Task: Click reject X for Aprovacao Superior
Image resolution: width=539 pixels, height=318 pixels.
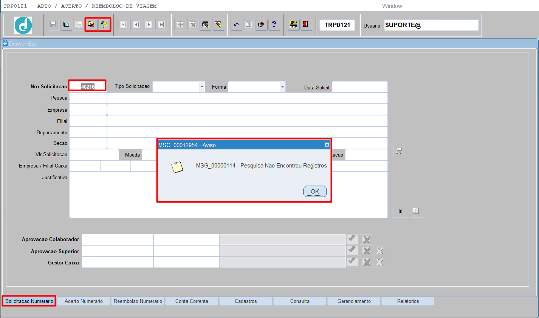Action: tap(366, 251)
